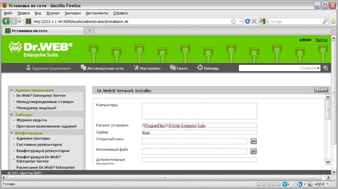The image size is (338, 189).
Task: Click the Выход logout link
Action: [321, 40]
